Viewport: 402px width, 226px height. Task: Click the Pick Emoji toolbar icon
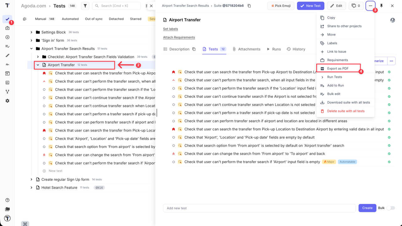pos(280,6)
